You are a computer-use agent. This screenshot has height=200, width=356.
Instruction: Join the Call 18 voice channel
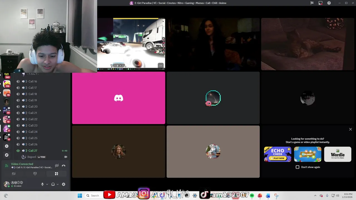[x=42, y=94]
